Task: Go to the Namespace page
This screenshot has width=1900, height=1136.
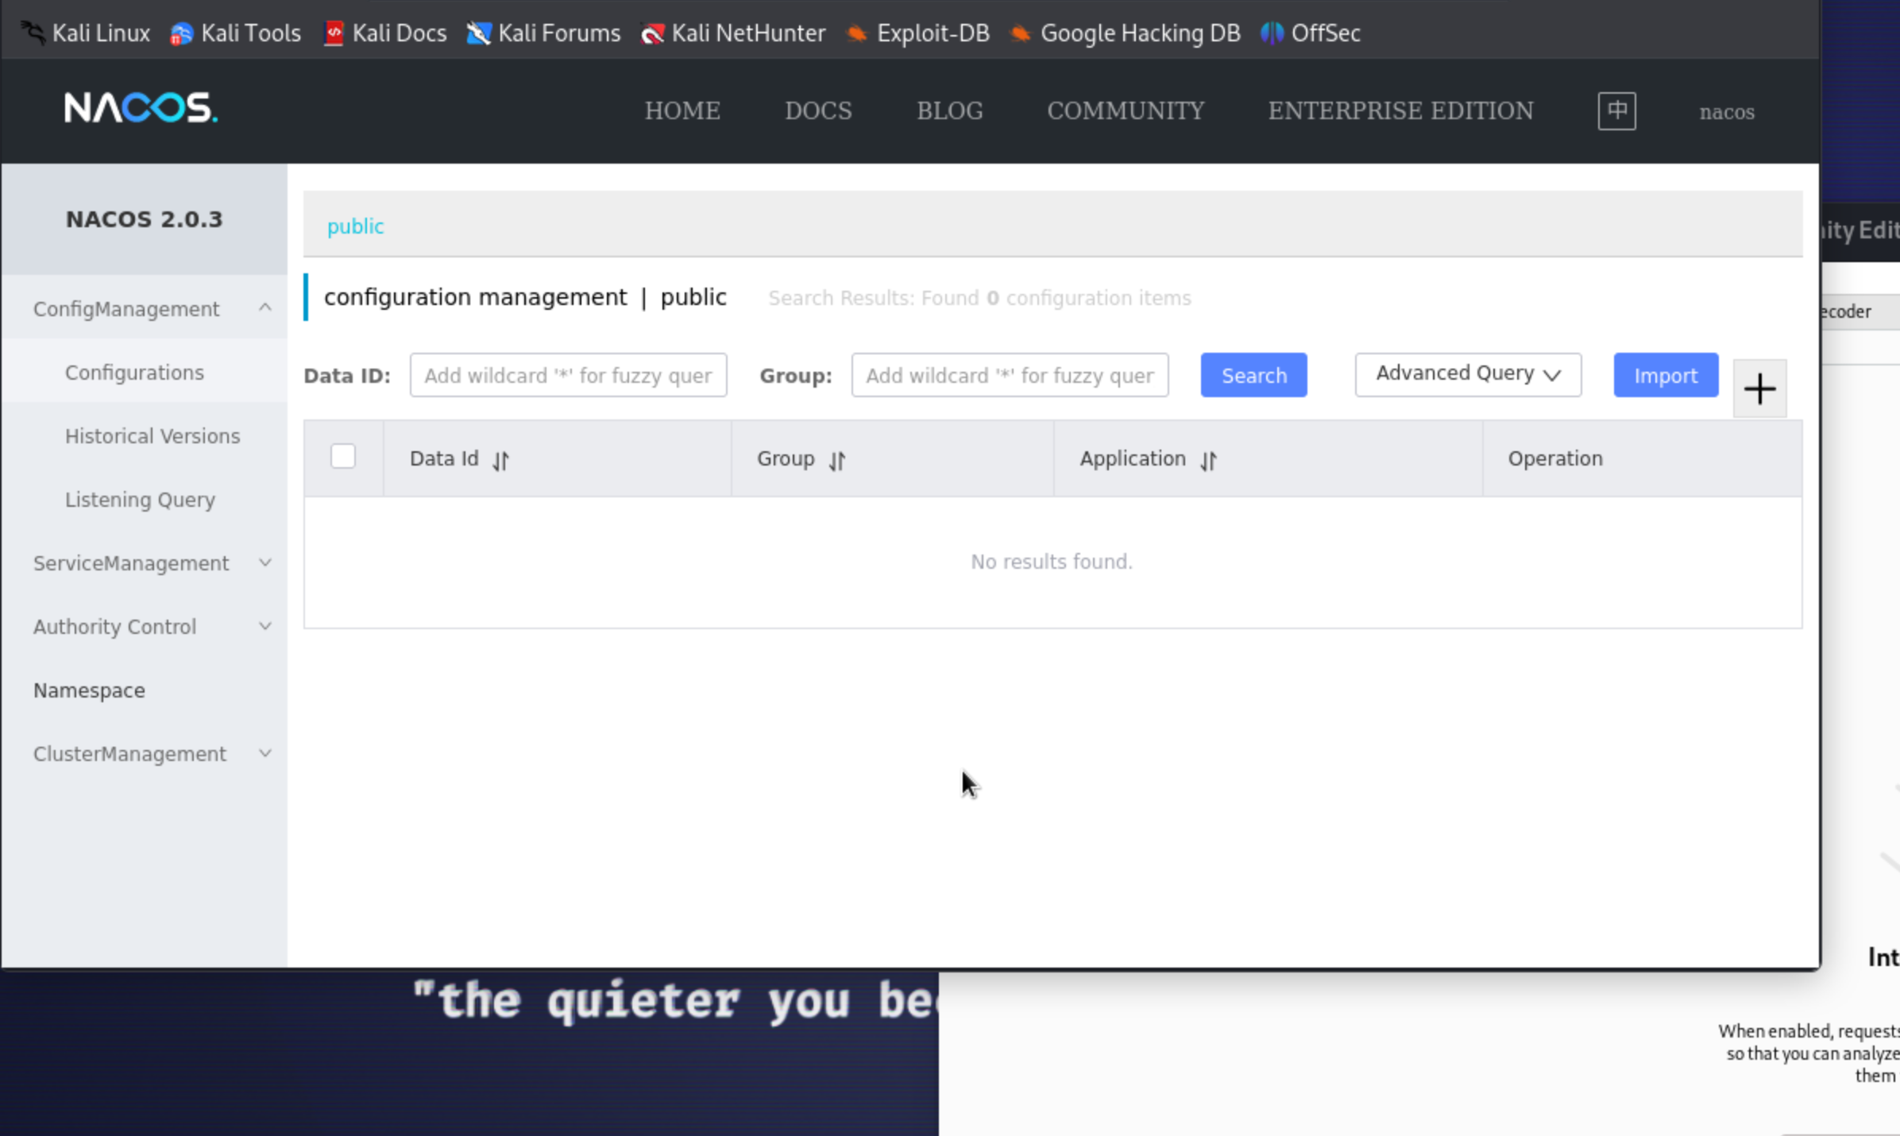Action: pyautogui.click(x=89, y=690)
